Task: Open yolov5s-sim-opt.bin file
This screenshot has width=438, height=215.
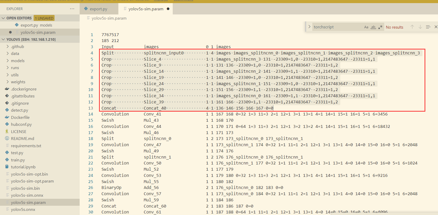Action: coord(40,174)
